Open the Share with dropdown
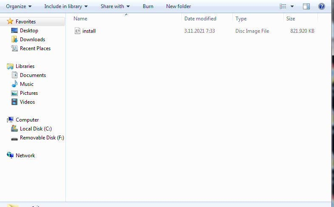 (x=115, y=6)
